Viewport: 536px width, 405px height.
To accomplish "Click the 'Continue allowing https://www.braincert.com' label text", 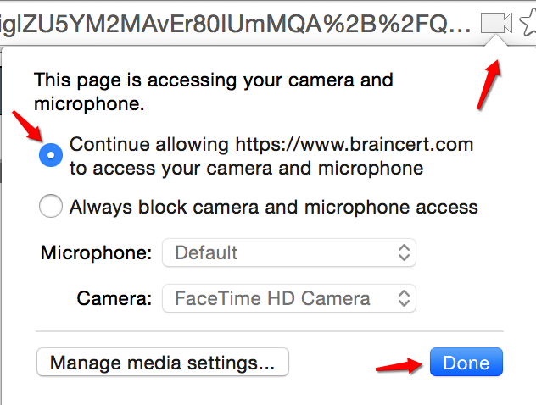I will 271,144.
